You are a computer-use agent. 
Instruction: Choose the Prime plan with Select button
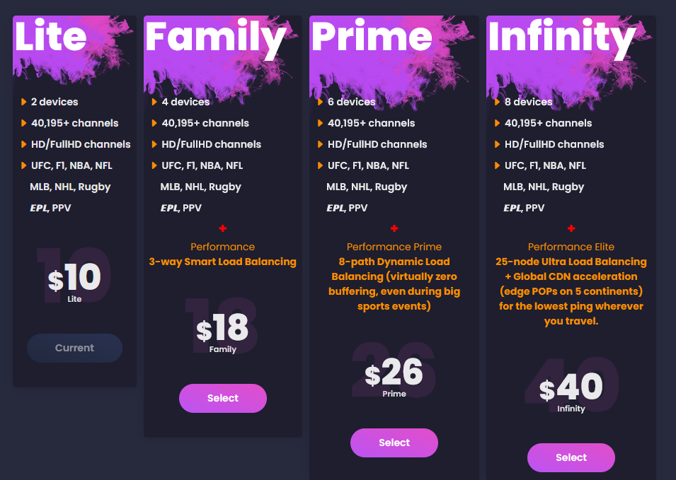[394, 443]
